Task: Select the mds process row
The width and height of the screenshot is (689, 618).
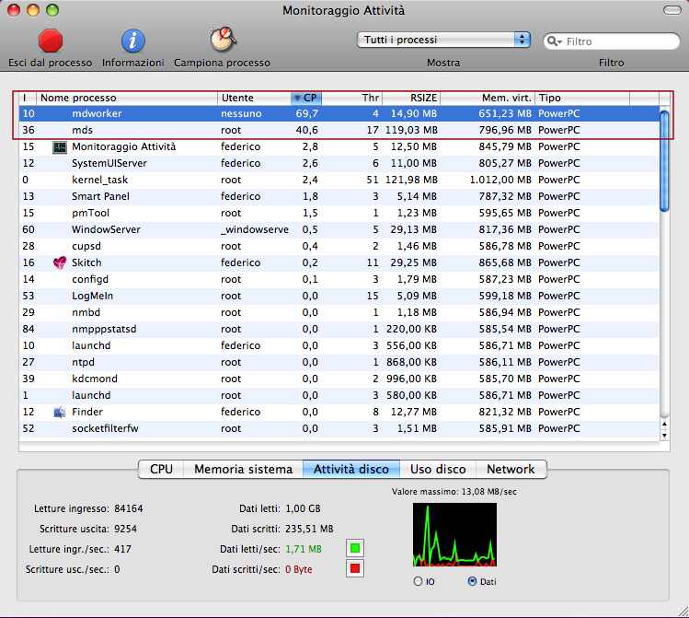Action: pyautogui.click(x=339, y=130)
